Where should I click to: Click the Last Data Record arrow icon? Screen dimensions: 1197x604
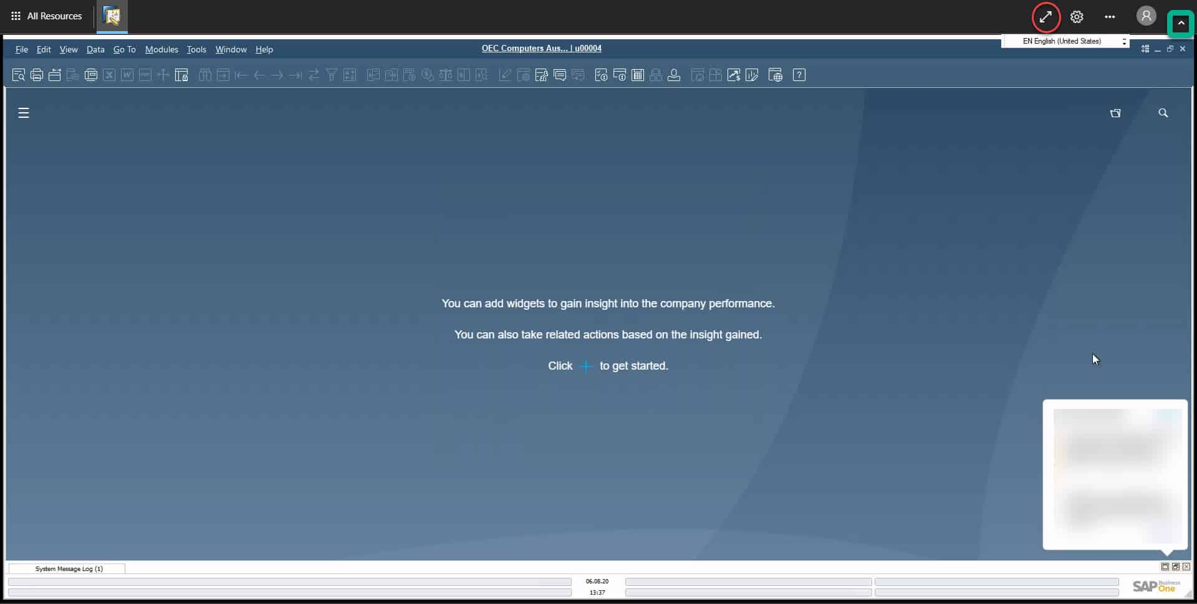coord(296,75)
